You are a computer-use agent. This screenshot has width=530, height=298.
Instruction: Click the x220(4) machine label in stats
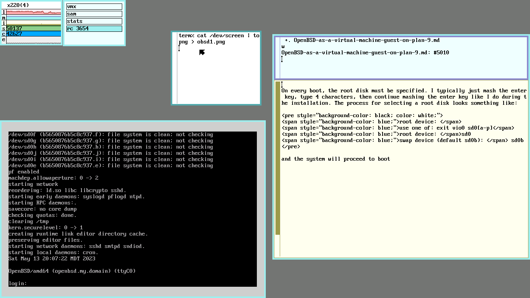[x=18, y=5]
